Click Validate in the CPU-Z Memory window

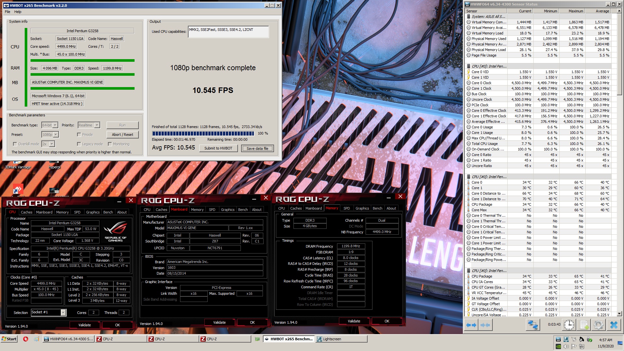coord(354,321)
